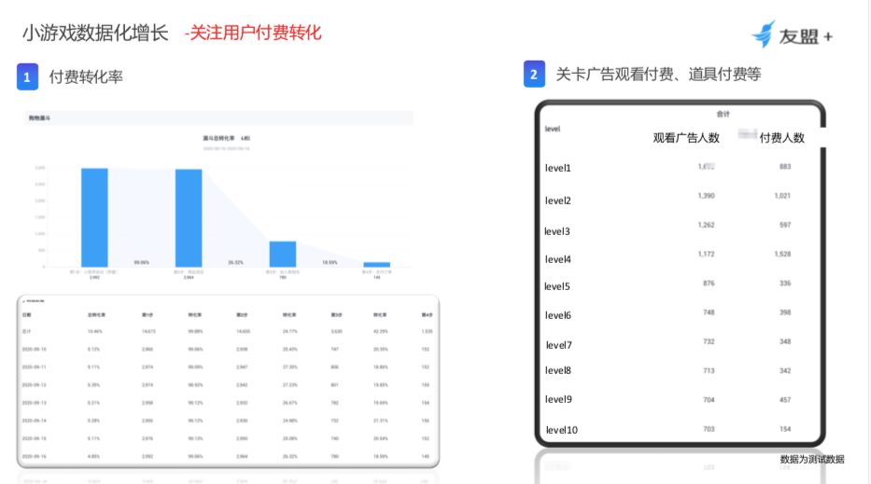The width and height of the screenshot is (871, 484).
Task: Click the 第4步 column header
Action: [x=427, y=314]
